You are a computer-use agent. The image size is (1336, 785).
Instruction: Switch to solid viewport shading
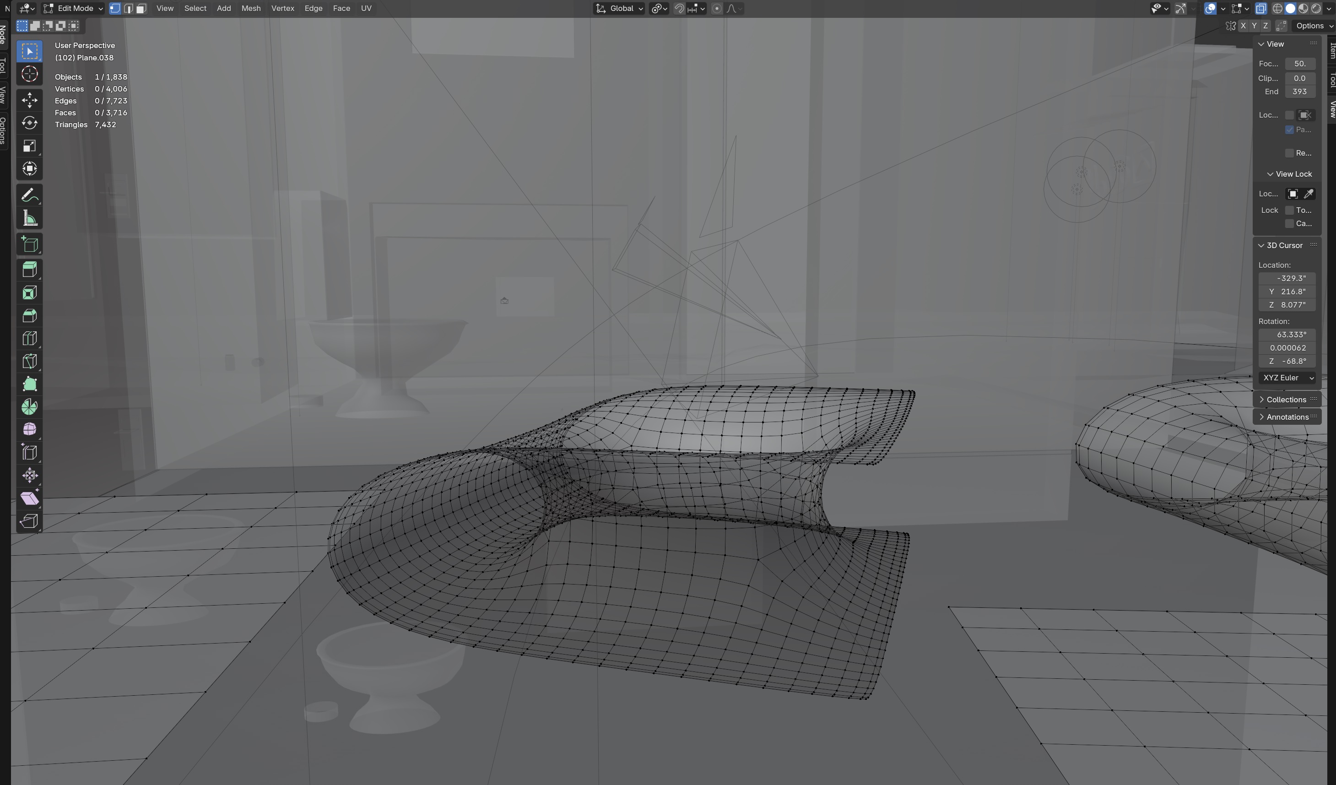click(1290, 9)
